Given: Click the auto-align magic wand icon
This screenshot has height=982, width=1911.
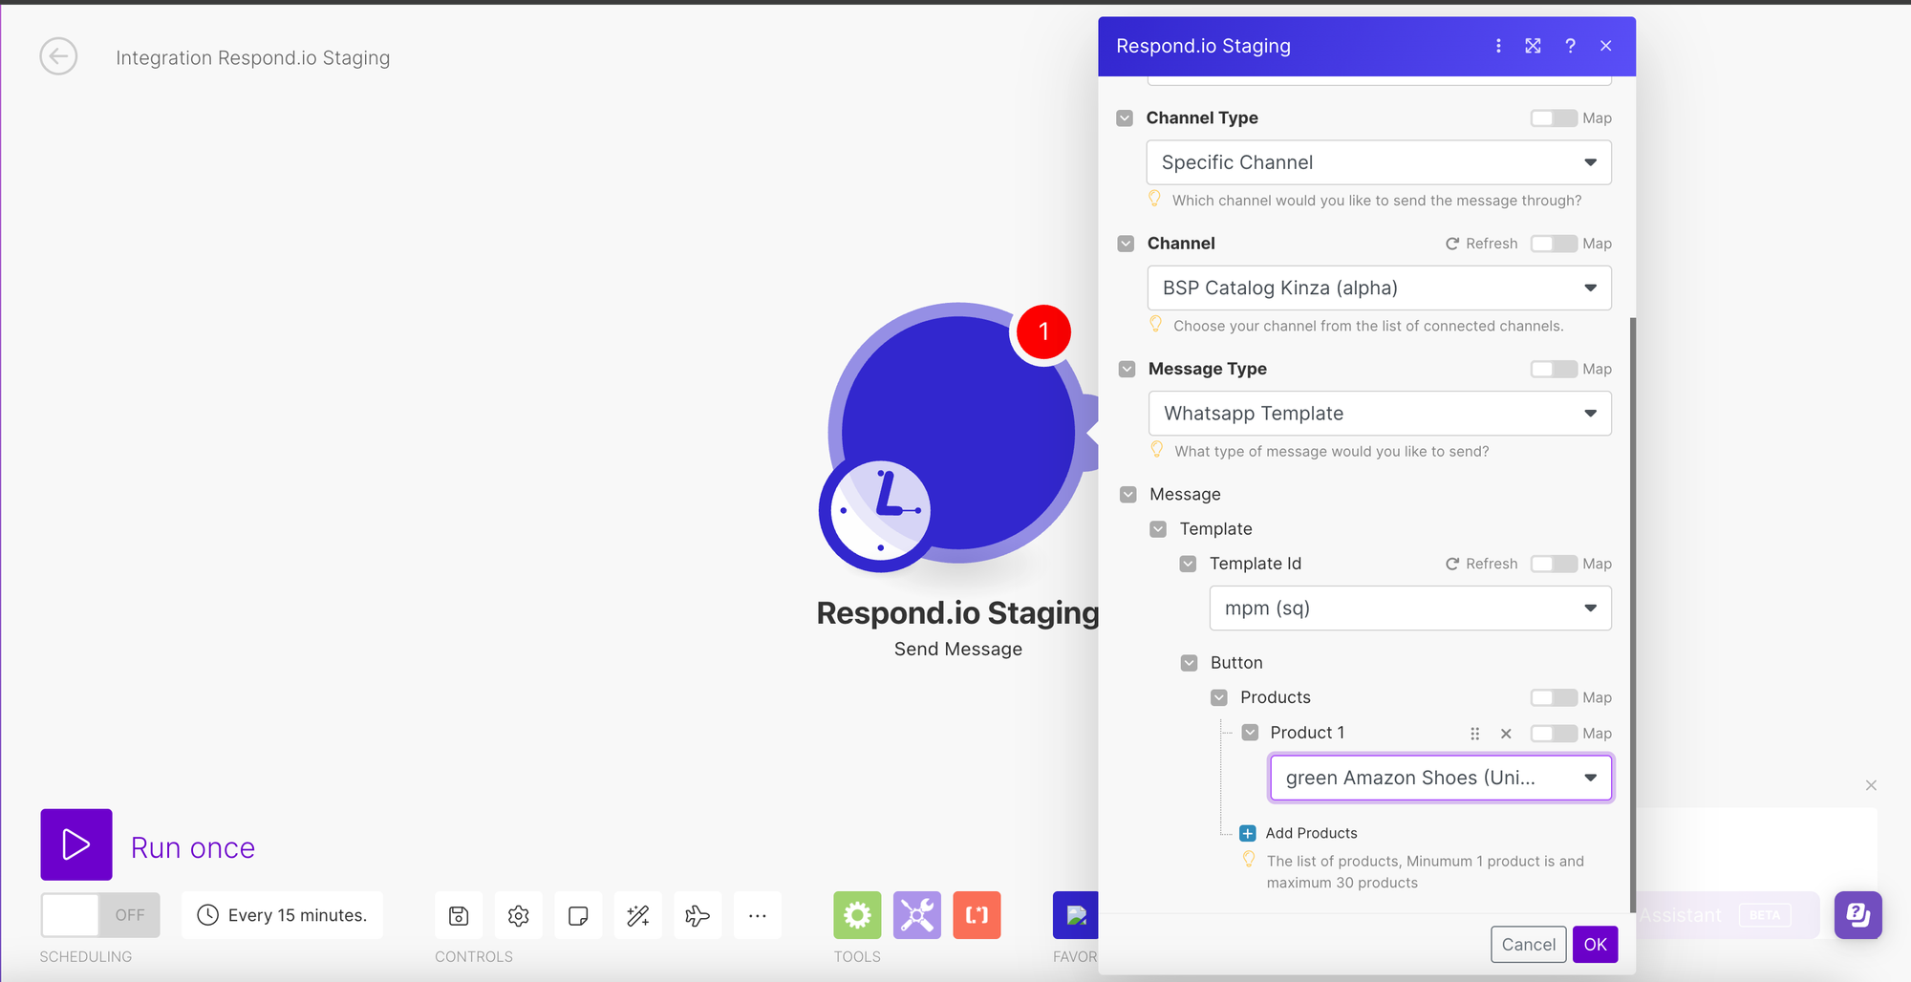Looking at the screenshot, I should (x=638, y=915).
